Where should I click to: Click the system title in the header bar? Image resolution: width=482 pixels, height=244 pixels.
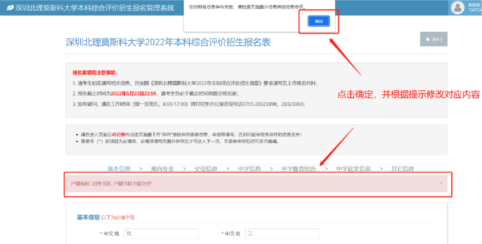[95, 8]
